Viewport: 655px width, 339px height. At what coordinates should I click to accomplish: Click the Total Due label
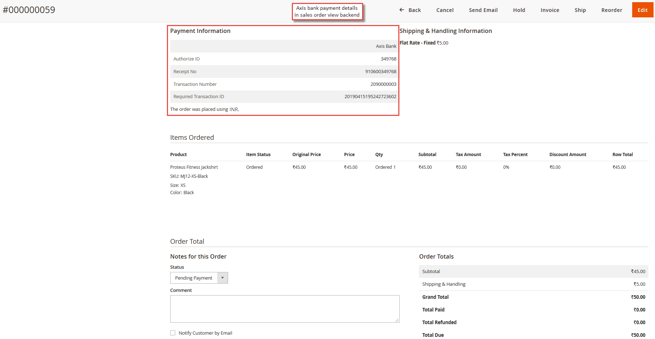(433, 335)
